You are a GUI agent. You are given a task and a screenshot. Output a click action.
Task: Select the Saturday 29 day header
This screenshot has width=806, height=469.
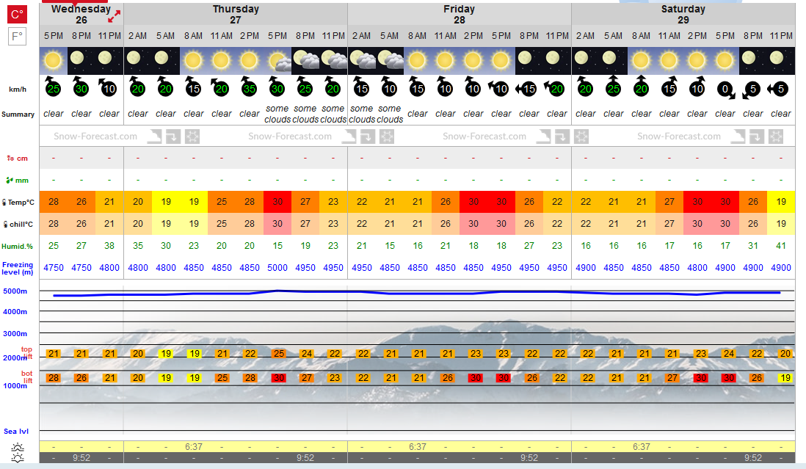(x=683, y=15)
